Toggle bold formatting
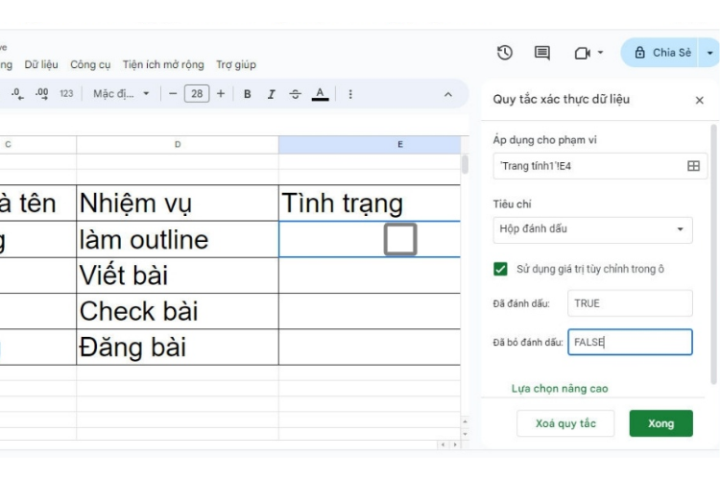720x480 pixels. point(248,94)
